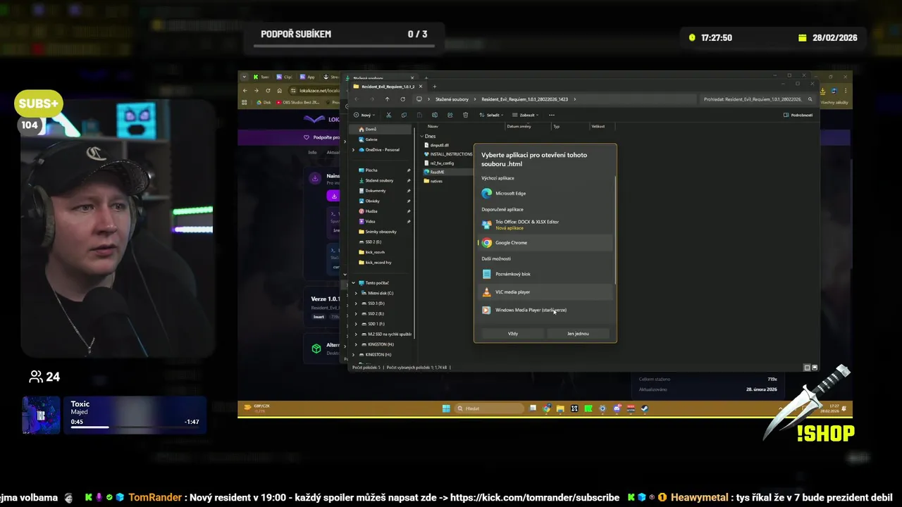Open Steam from the taskbar
The width and height of the screenshot is (902, 507).
click(645, 408)
